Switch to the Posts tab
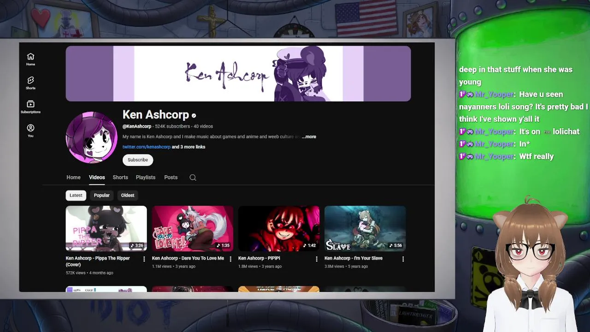The image size is (590, 332). (171, 177)
